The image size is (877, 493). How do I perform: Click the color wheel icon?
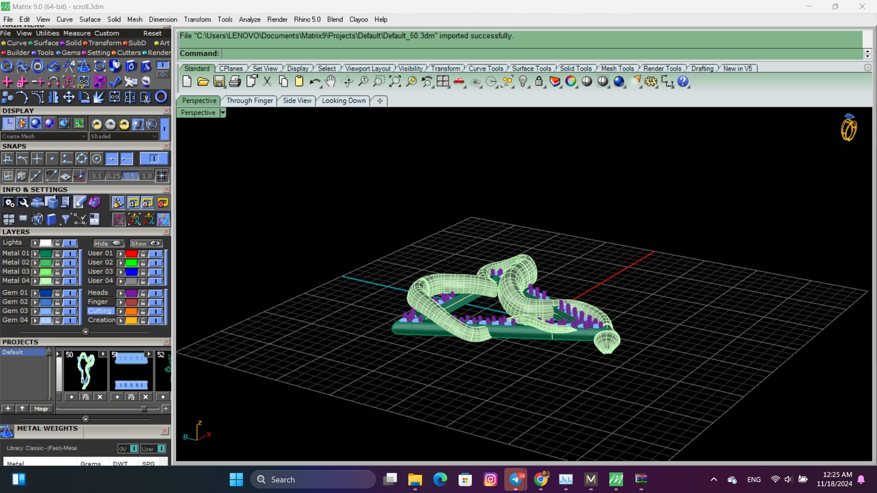click(571, 81)
